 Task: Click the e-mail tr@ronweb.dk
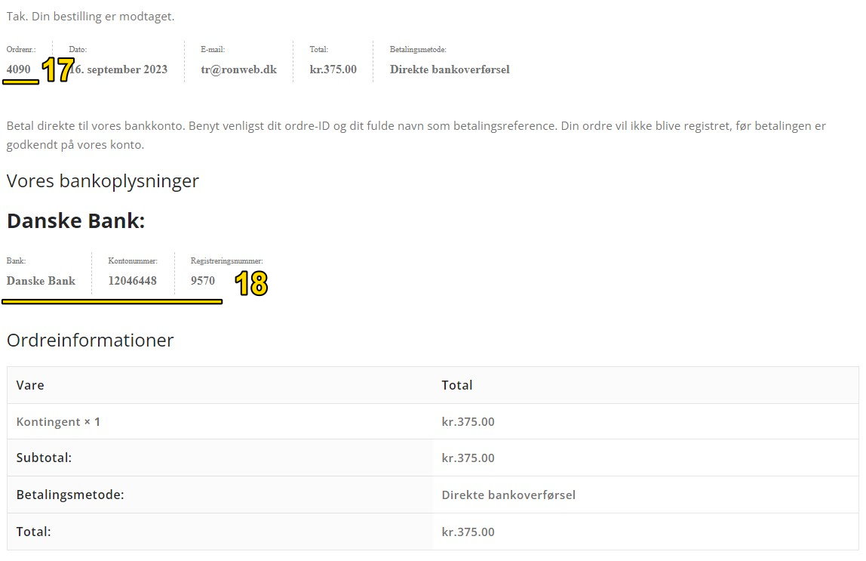[238, 69]
